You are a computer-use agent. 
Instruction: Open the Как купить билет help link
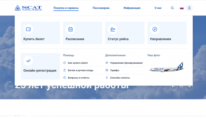click(78, 63)
